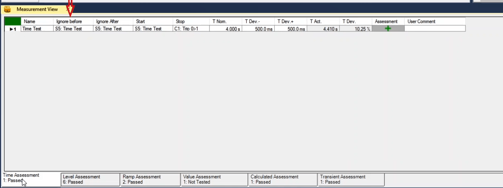This screenshot has width=503, height=188.
Task: Click the Measurement View tape measure icon
Action: click(x=7, y=9)
